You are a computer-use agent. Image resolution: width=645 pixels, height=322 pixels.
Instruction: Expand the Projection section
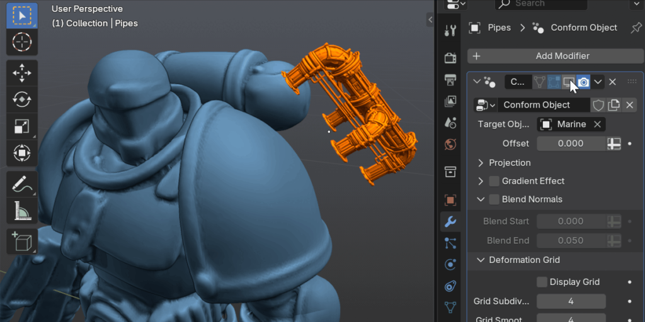481,163
